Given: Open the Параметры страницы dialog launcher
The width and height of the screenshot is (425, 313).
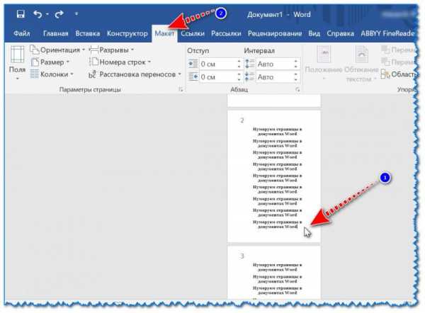Looking at the screenshot, I should (181, 90).
